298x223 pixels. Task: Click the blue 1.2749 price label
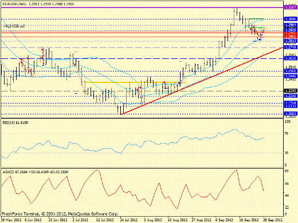[291, 47]
